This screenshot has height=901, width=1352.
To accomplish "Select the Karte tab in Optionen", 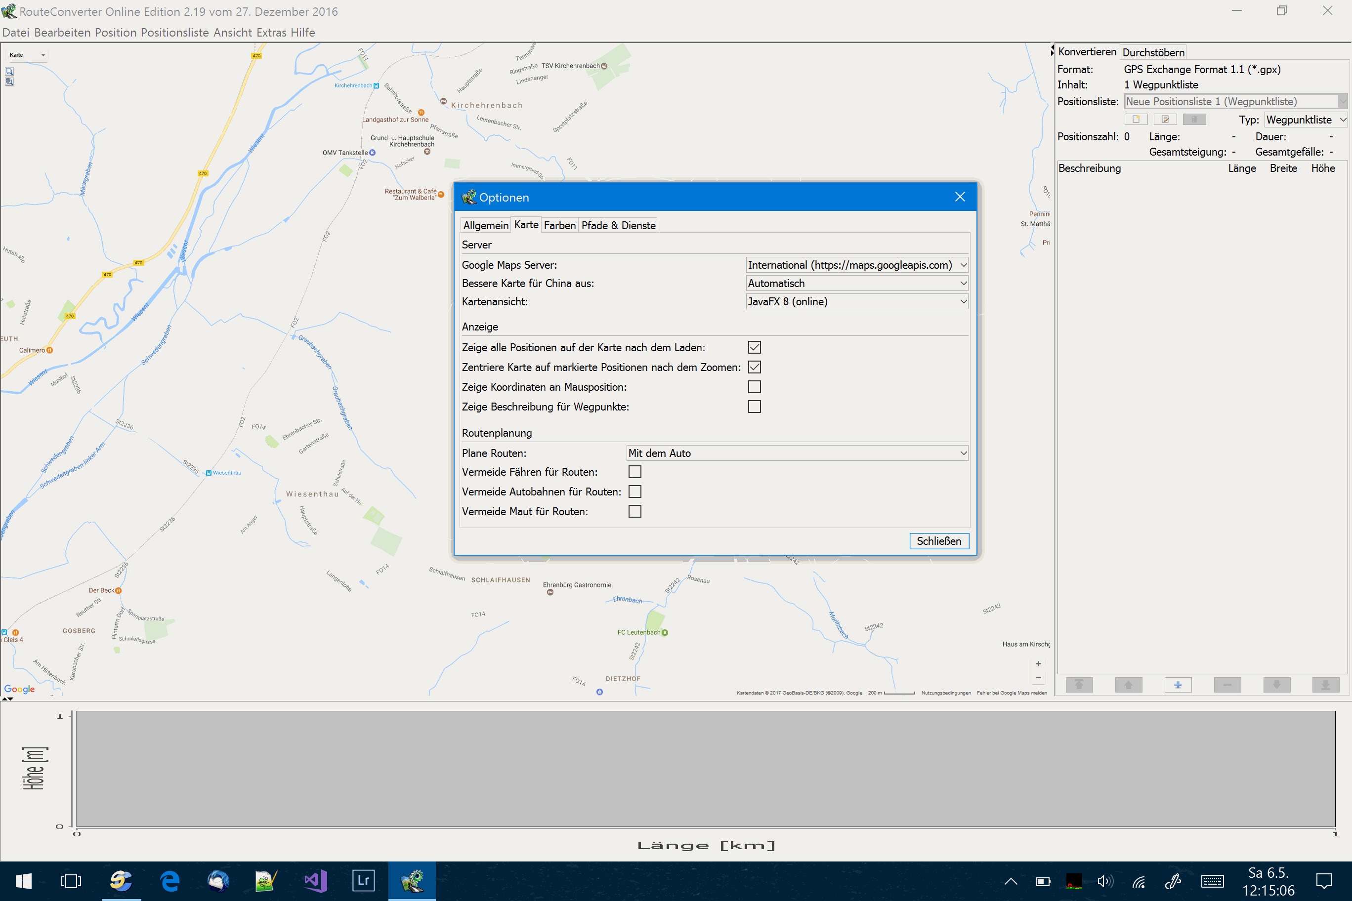I will [x=527, y=225].
